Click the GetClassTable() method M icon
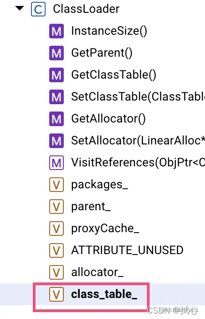 pos(56,75)
